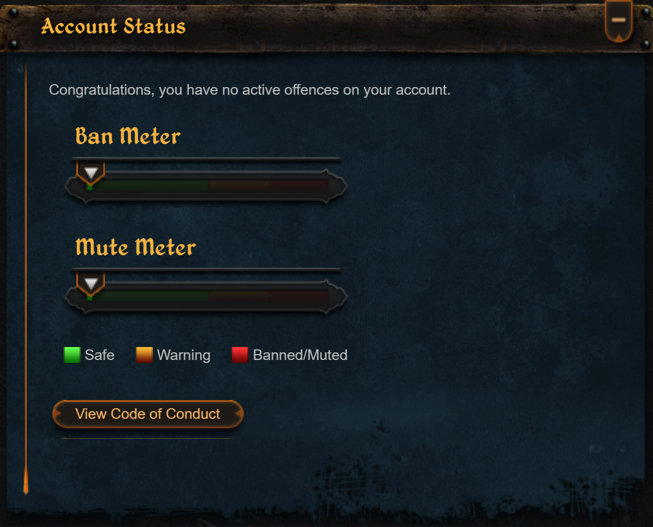653x527 pixels.
Task: Click the Warning legend label text
Action: click(x=184, y=355)
